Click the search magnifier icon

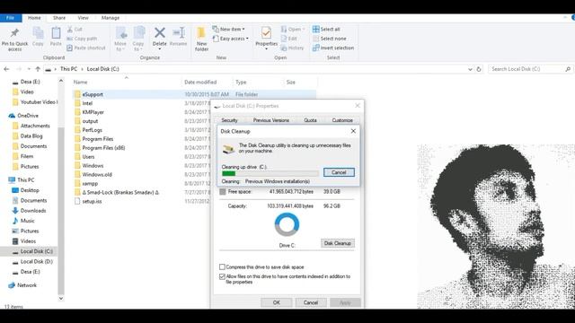(568, 69)
